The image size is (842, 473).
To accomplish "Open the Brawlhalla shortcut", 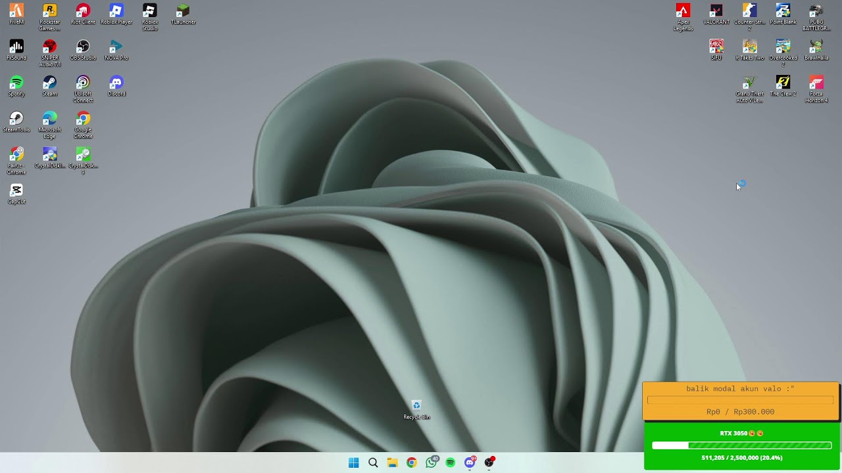I will pyautogui.click(x=816, y=50).
